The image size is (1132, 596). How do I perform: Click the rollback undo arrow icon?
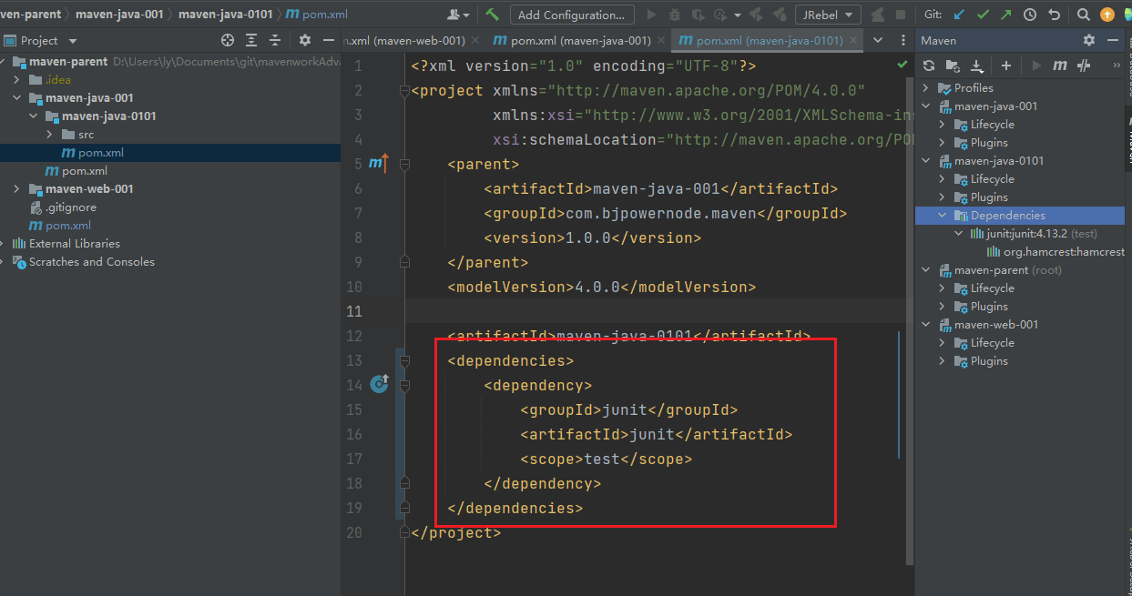1054,15
